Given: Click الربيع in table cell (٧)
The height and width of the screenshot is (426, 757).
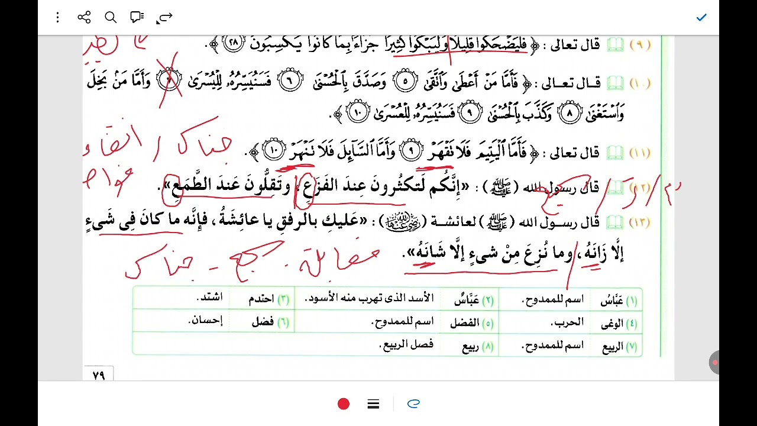Looking at the screenshot, I should click(613, 348).
